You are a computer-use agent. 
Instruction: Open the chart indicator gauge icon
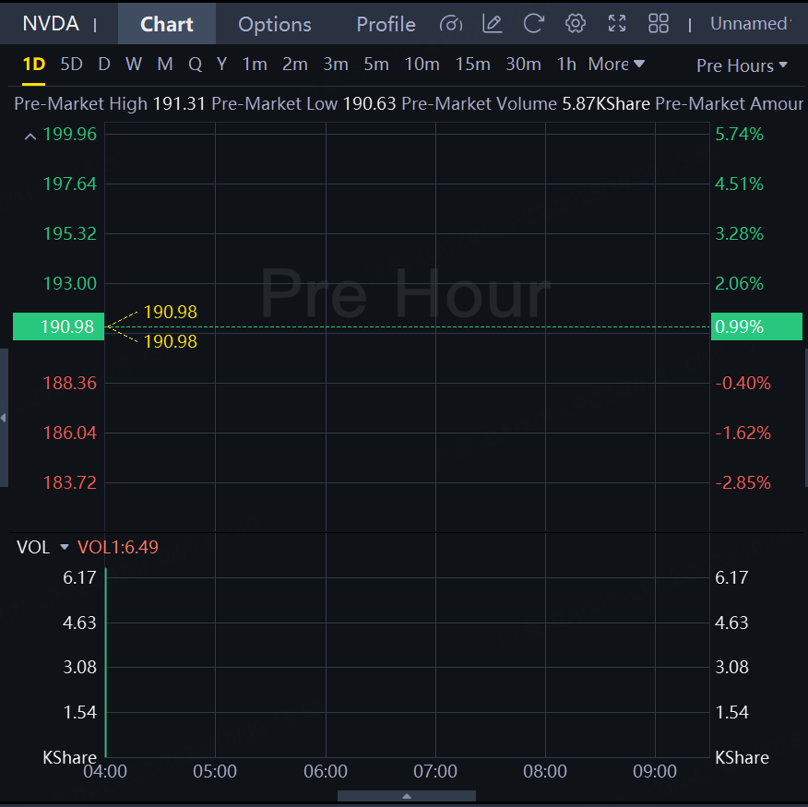[x=450, y=24]
